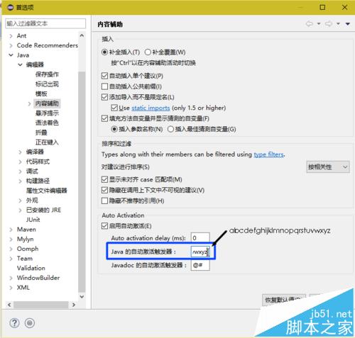Screen dimensions: 355x338
Task: Click the Java auto activation triggers field
Action: [200, 252]
